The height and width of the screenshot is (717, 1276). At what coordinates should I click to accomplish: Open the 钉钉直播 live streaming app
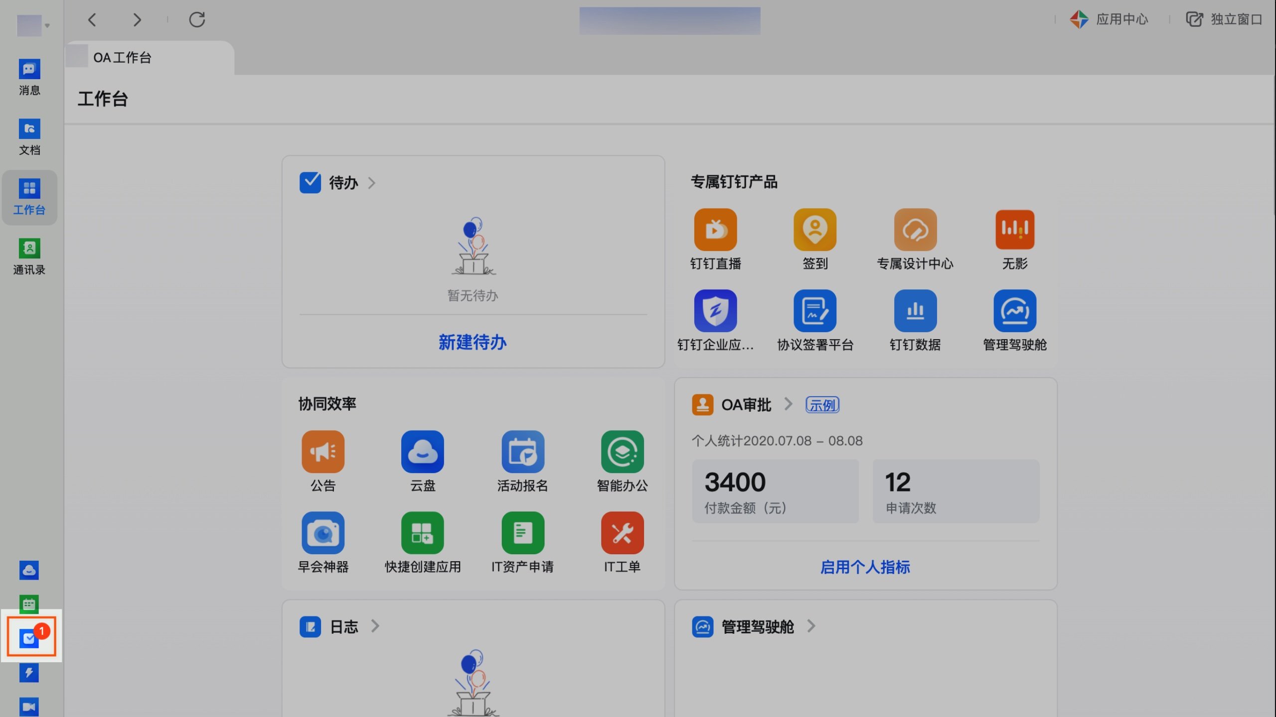coord(715,230)
